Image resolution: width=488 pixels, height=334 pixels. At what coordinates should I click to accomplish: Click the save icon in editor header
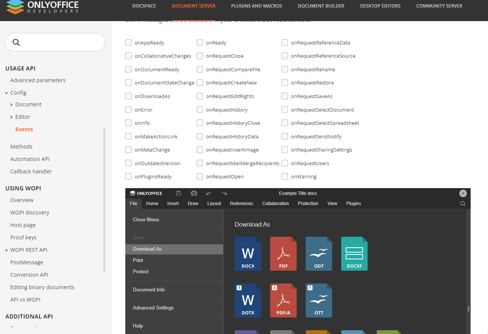point(179,193)
